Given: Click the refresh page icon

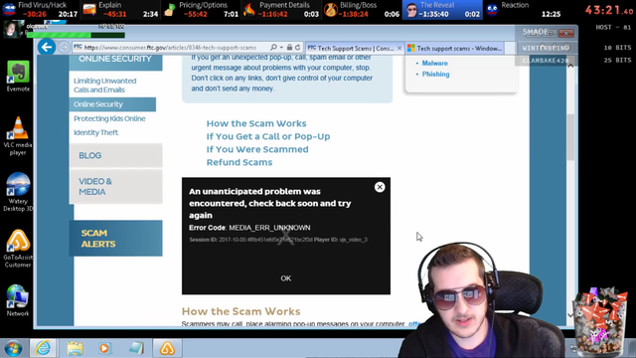Looking at the screenshot, I should [298, 48].
